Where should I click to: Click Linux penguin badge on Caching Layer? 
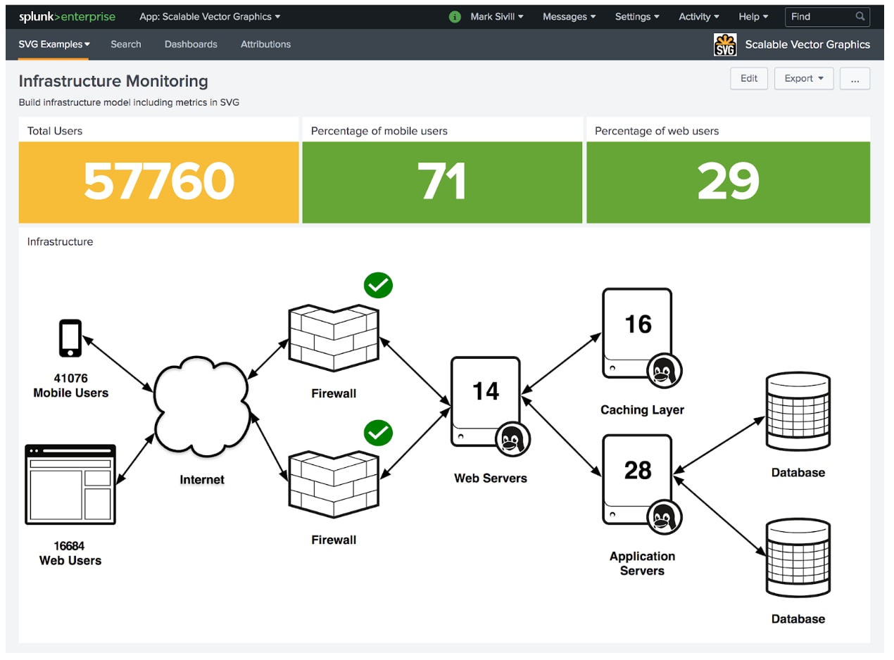[x=664, y=371]
